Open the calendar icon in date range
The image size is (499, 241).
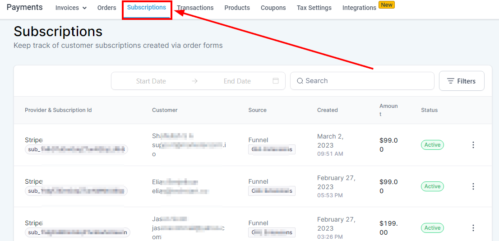276,81
